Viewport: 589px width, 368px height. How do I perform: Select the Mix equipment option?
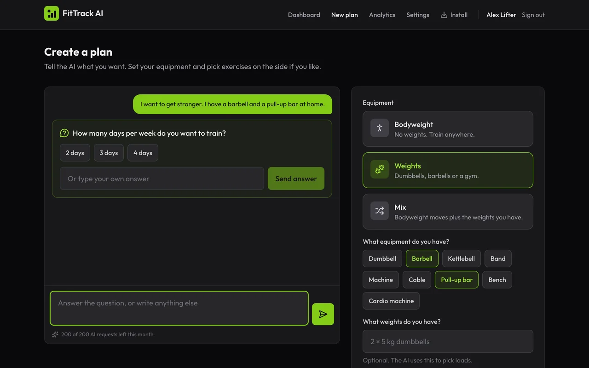(x=448, y=212)
